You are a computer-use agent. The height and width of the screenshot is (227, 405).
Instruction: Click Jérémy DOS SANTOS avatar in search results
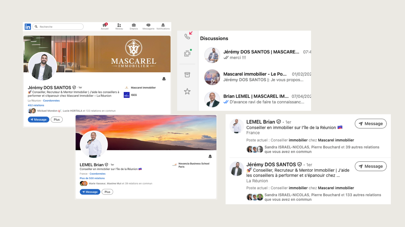tap(237, 169)
